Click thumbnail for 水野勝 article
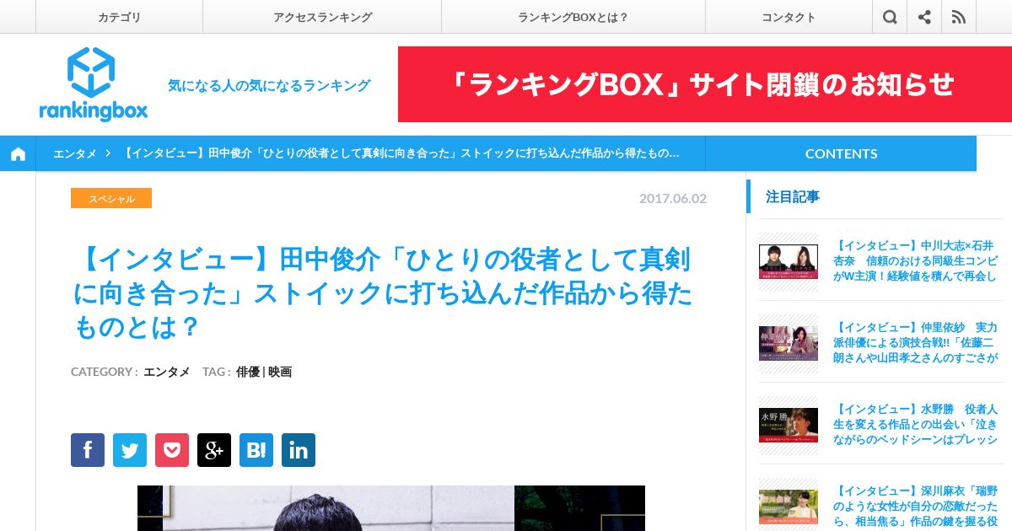 point(789,425)
